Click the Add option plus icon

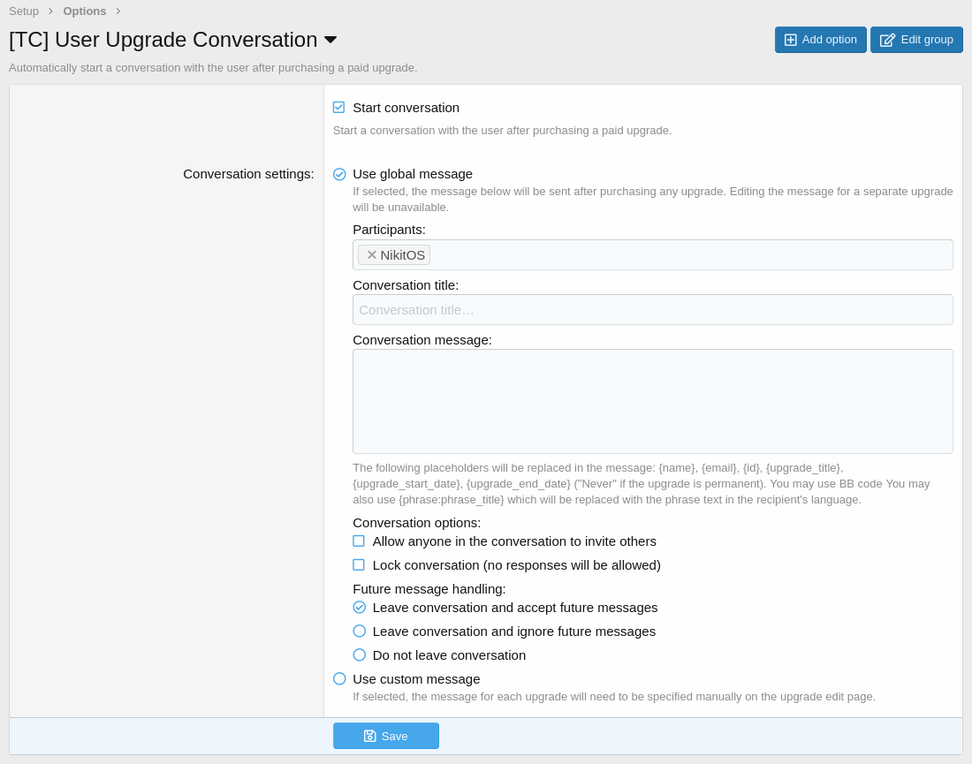pyautogui.click(x=790, y=40)
